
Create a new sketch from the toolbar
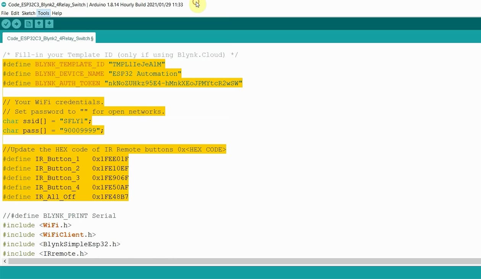click(28, 23)
